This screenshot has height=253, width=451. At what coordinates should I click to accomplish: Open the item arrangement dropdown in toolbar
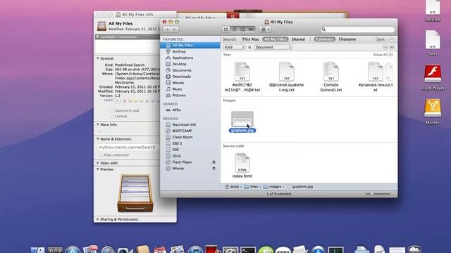265,30
